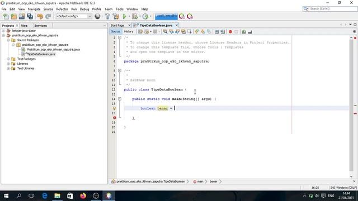
Task: Click the Comment icon in editor toolbar
Action: (244, 32)
